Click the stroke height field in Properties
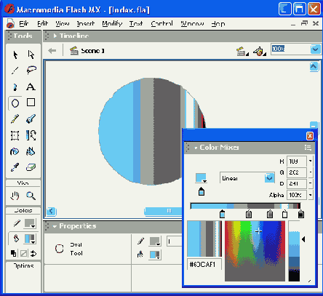The image size is (323, 296). point(174,241)
